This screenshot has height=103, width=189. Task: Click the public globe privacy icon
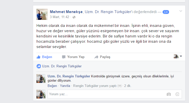point(74,17)
